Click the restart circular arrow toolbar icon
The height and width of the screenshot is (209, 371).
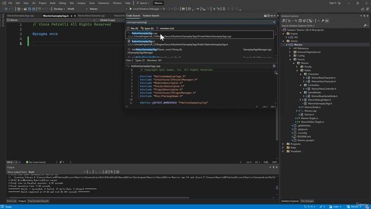tap(175, 9)
